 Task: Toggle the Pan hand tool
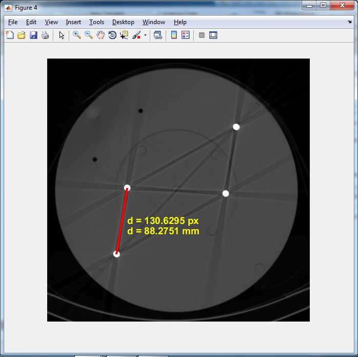point(101,35)
